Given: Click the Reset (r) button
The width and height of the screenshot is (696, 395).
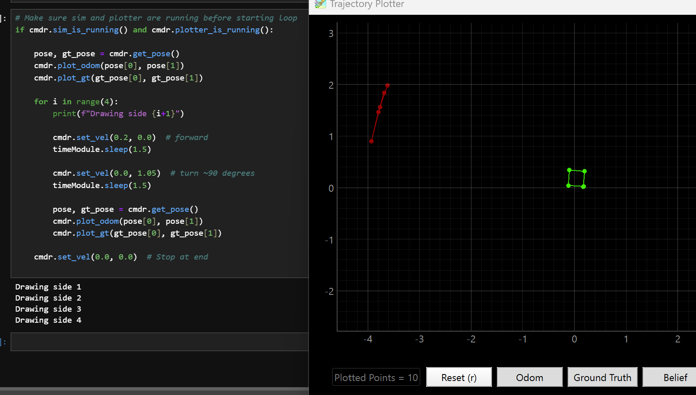Looking at the screenshot, I should (459, 377).
